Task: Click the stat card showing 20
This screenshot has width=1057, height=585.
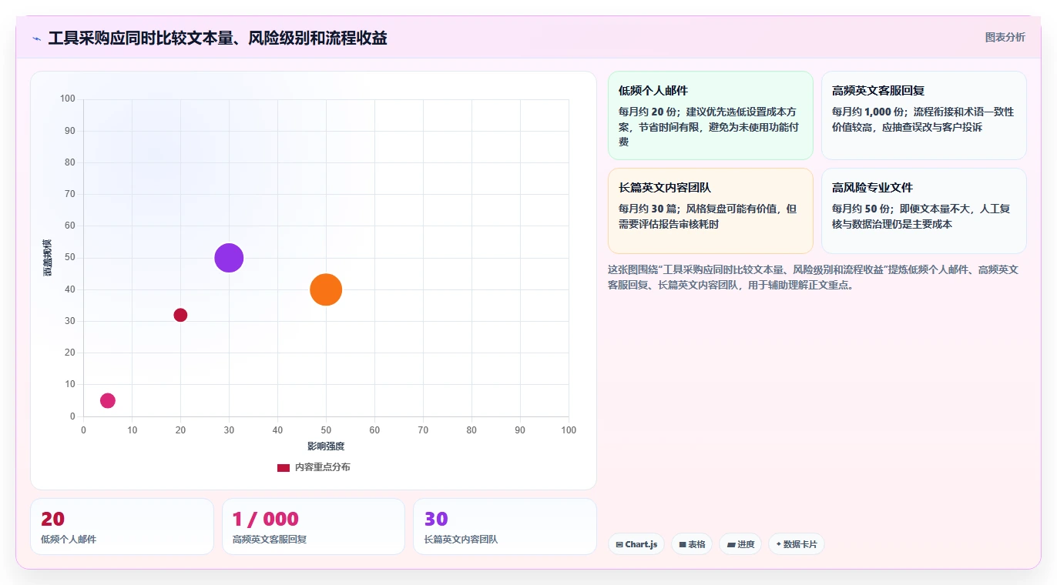Action: (x=122, y=526)
